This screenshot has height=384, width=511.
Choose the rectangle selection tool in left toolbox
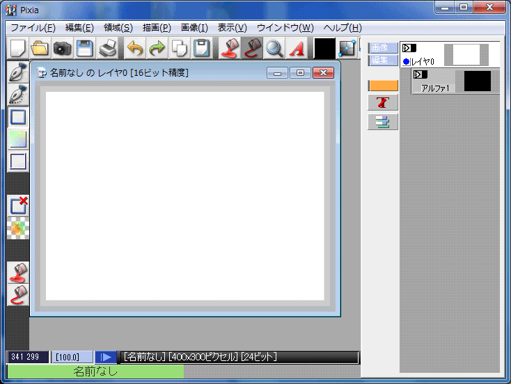point(18,117)
